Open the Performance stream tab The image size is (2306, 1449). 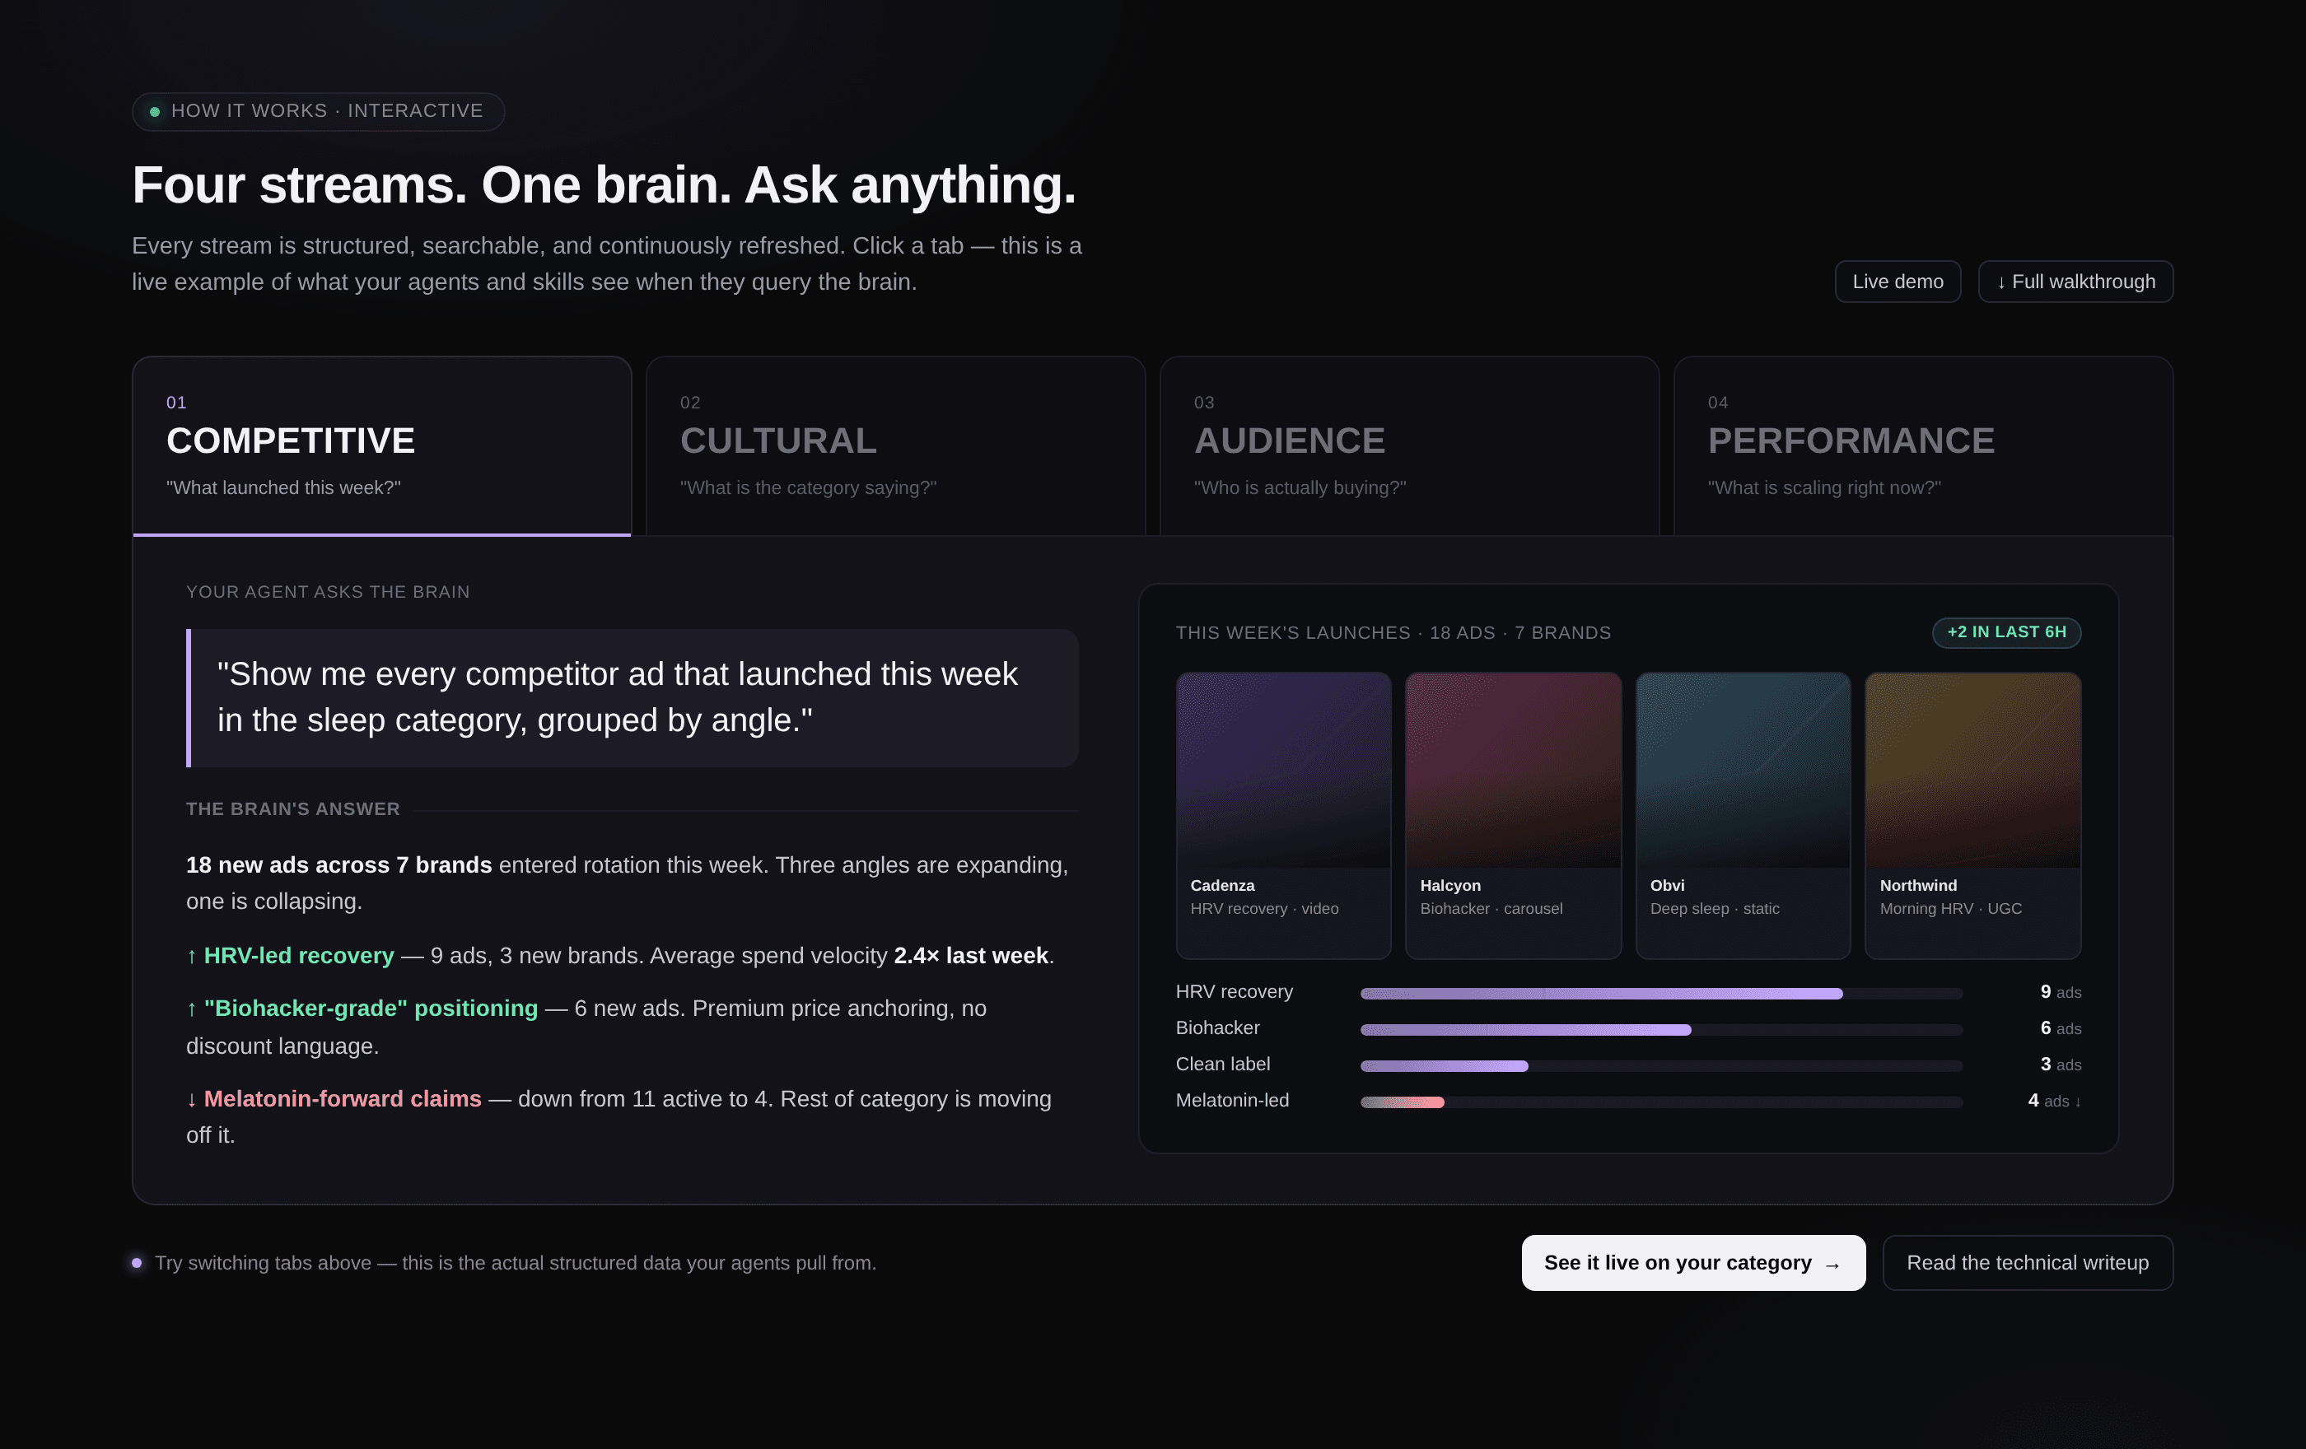1923,445
